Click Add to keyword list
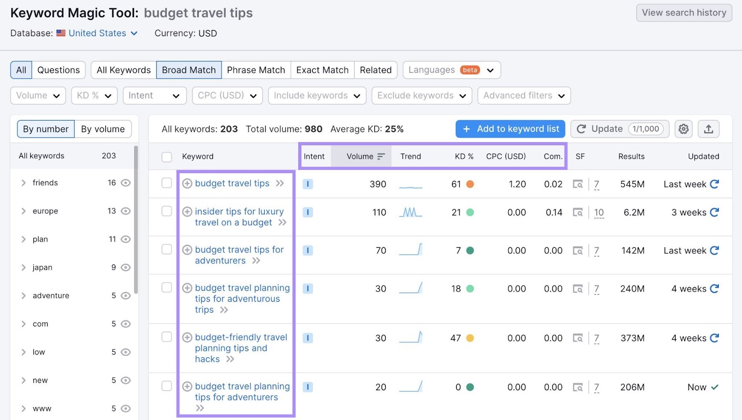This screenshot has height=420, width=742. click(x=510, y=129)
